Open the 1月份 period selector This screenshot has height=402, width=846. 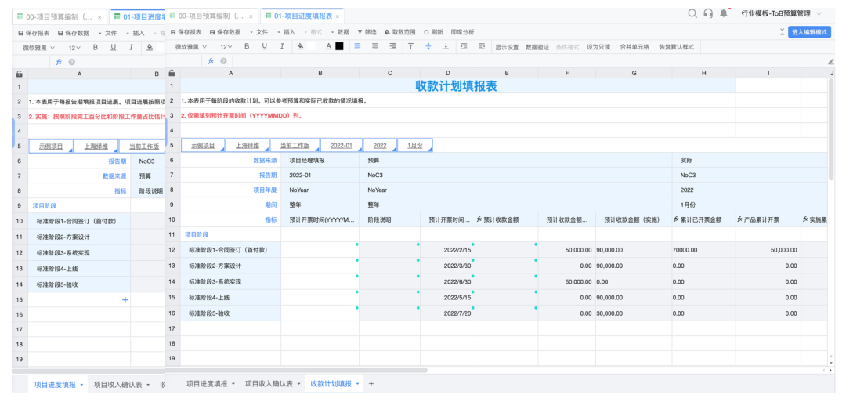(415, 145)
